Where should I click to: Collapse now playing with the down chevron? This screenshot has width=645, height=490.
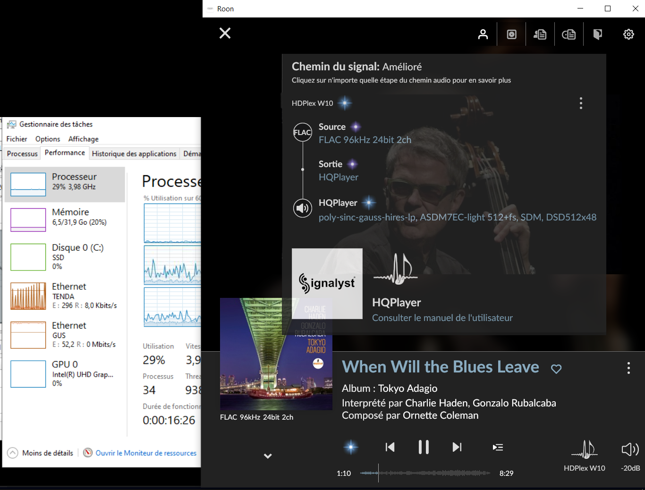[x=268, y=456]
